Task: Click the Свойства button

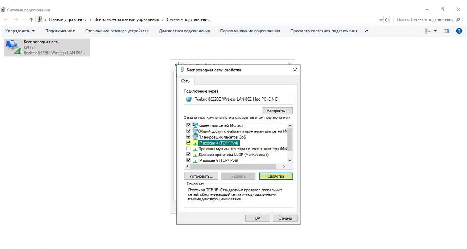Action: pos(276,176)
